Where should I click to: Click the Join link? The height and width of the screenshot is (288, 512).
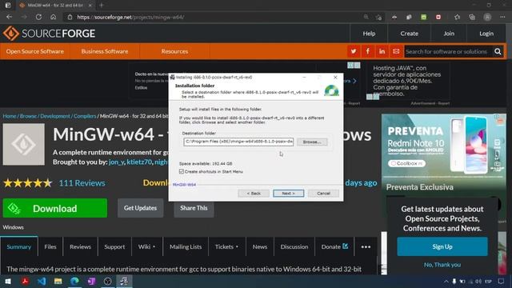[x=449, y=34]
